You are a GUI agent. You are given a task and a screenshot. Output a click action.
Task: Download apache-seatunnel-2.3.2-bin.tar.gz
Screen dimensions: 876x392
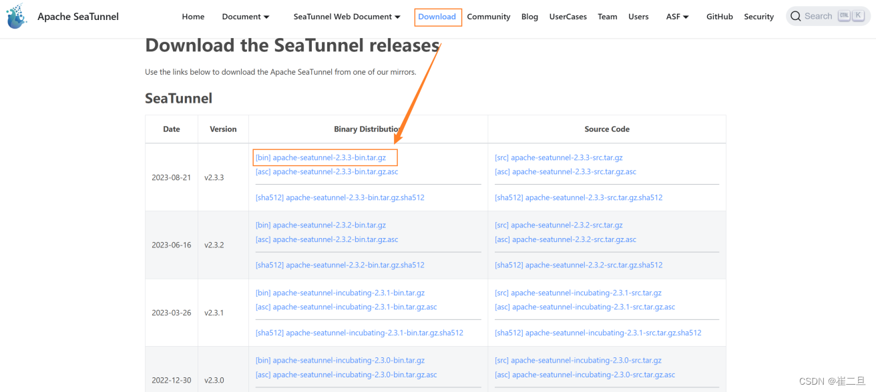pyautogui.click(x=320, y=225)
